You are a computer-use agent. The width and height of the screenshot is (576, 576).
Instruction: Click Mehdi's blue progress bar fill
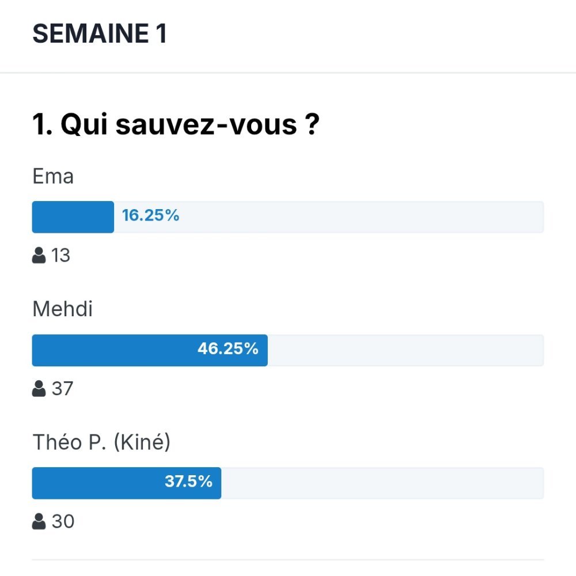point(150,350)
